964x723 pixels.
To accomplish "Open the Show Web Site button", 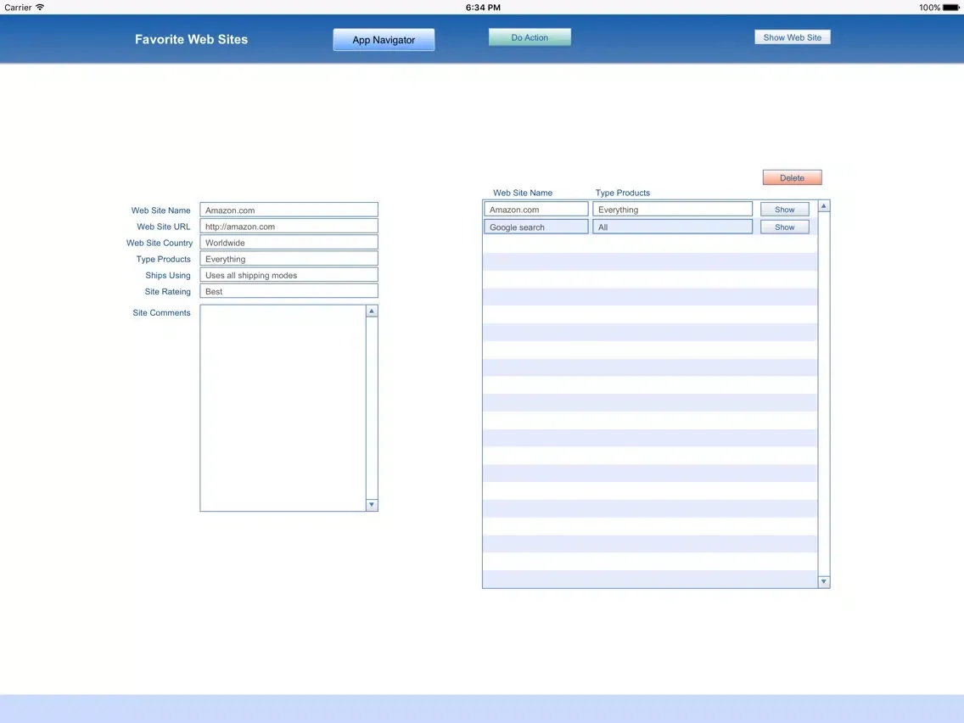I will (x=792, y=37).
